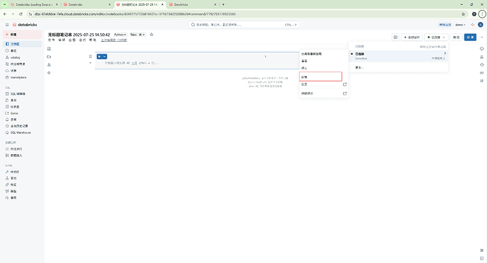Screen dimensions: 487x263
Task: Click the last edited link in menu bar
Action: click(x=114, y=40)
